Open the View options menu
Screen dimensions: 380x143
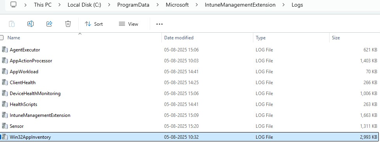(129, 24)
